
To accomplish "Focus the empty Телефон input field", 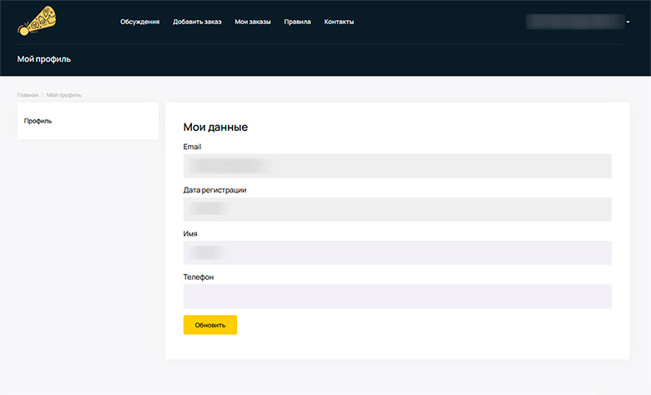I will coord(397,296).
